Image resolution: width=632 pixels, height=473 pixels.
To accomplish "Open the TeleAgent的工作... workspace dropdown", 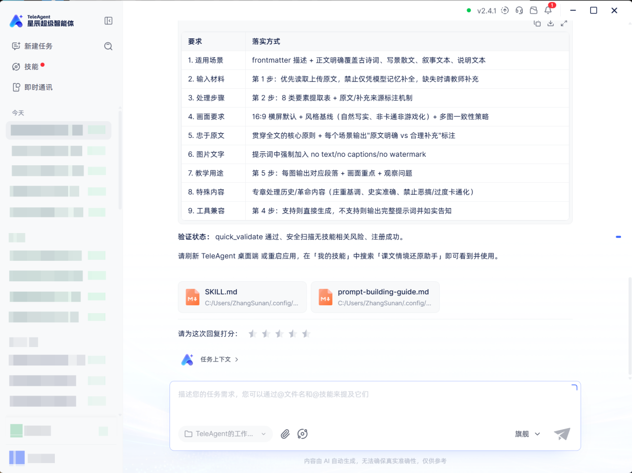I will (225, 434).
